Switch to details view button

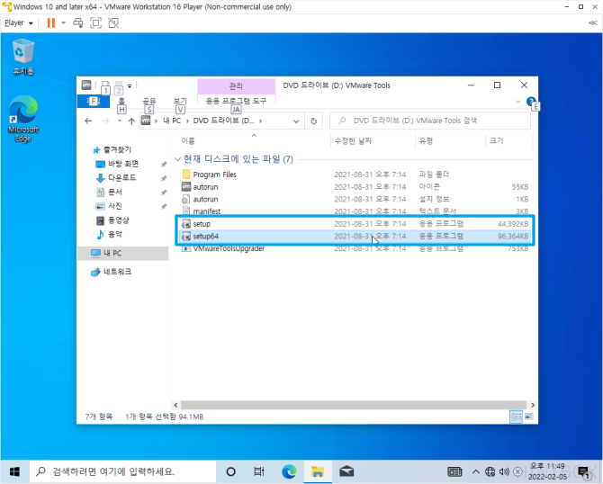(516, 417)
